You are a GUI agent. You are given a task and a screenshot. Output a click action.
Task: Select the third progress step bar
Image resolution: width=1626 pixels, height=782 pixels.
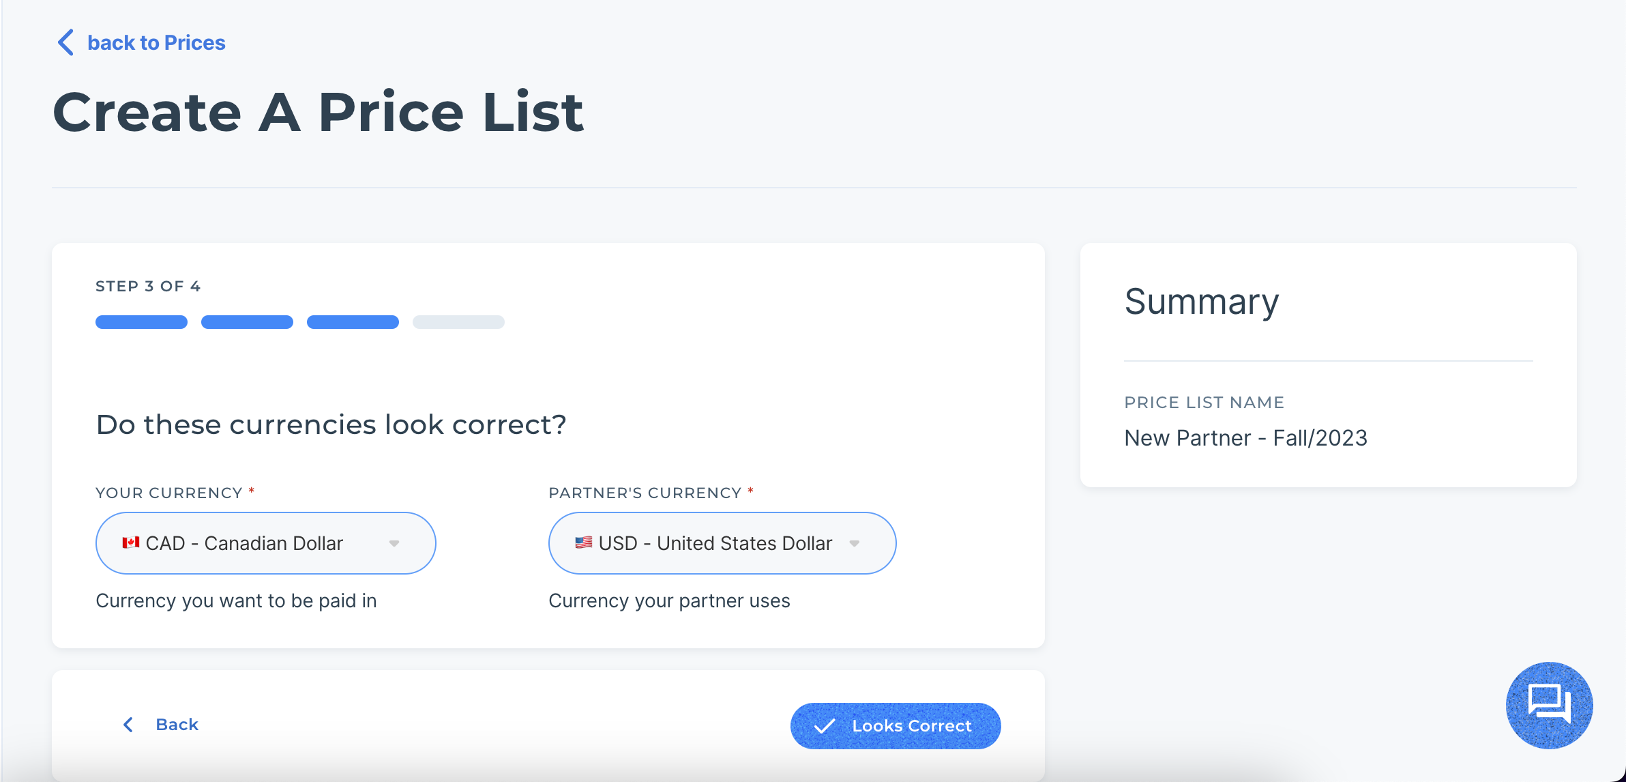point(353,322)
